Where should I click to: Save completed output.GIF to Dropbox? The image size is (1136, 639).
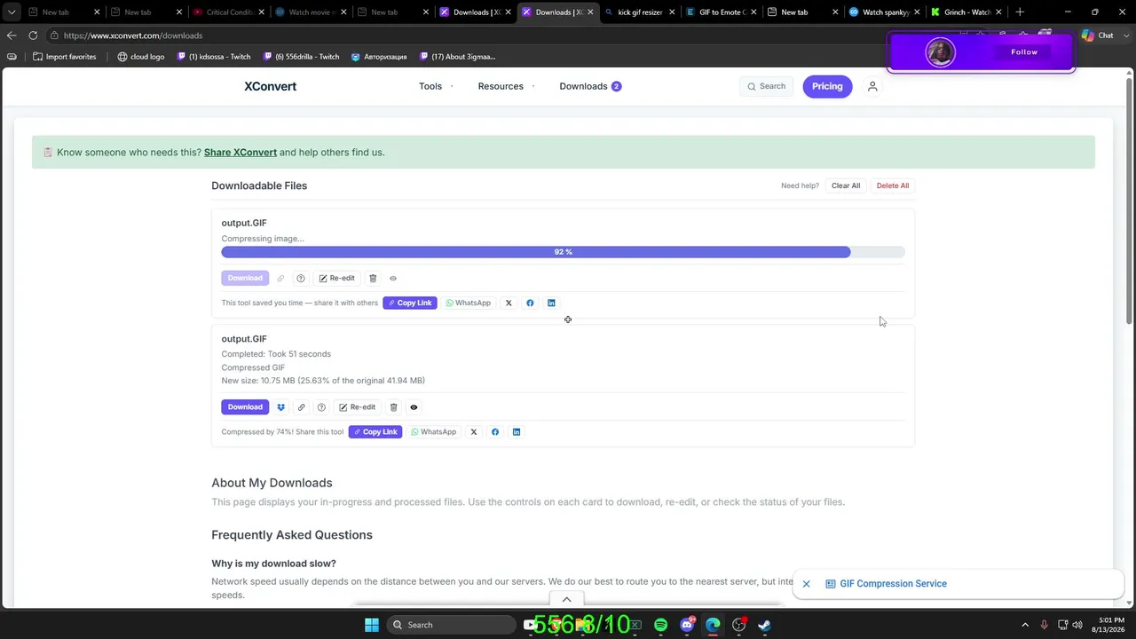coord(280,407)
